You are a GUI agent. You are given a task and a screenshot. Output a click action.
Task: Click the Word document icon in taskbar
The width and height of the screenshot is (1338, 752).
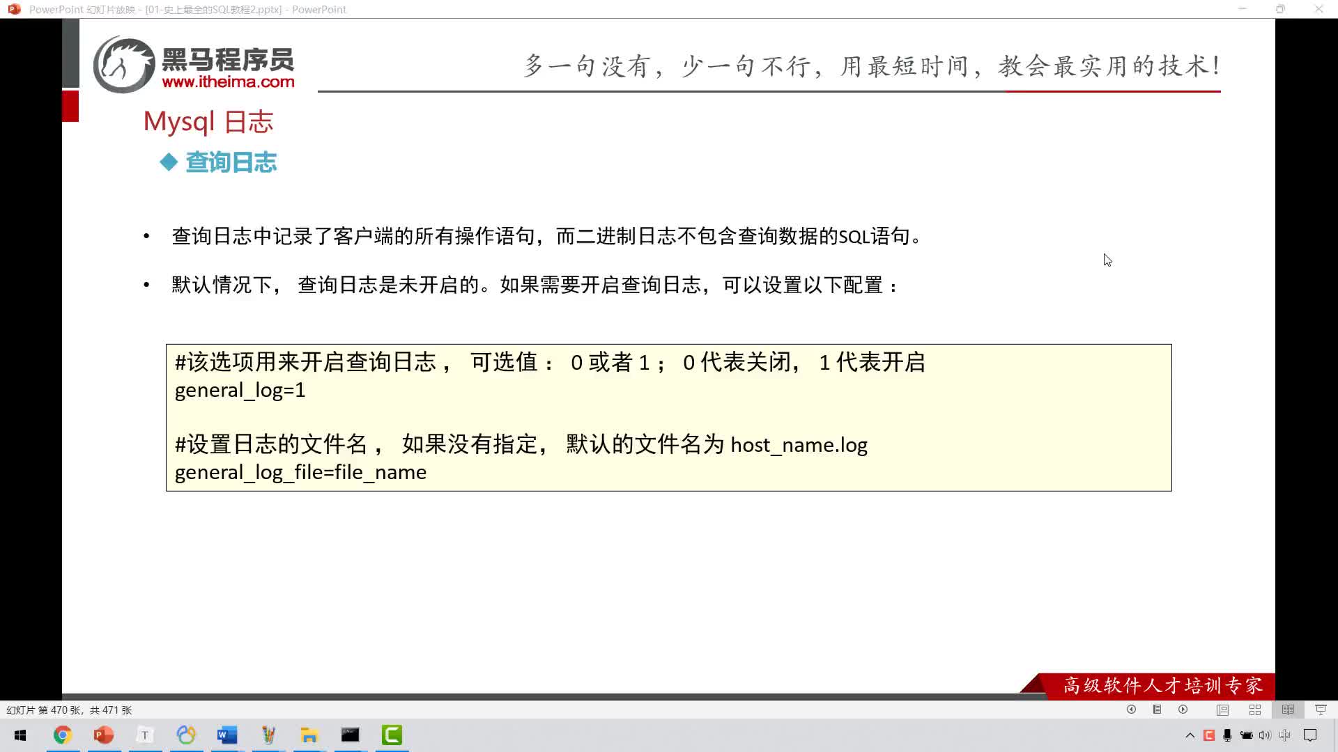coord(226,735)
